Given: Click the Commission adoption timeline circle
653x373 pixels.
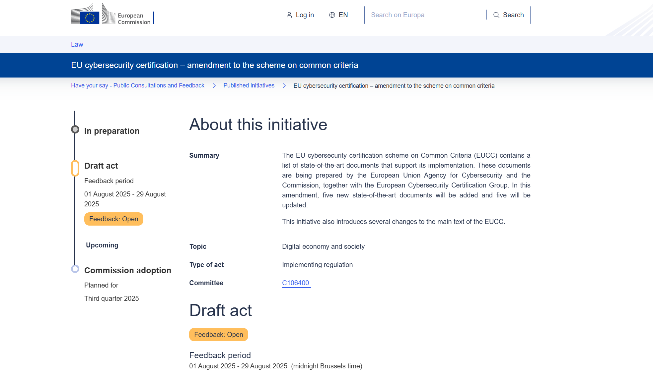Looking at the screenshot, I should [75, 269].
